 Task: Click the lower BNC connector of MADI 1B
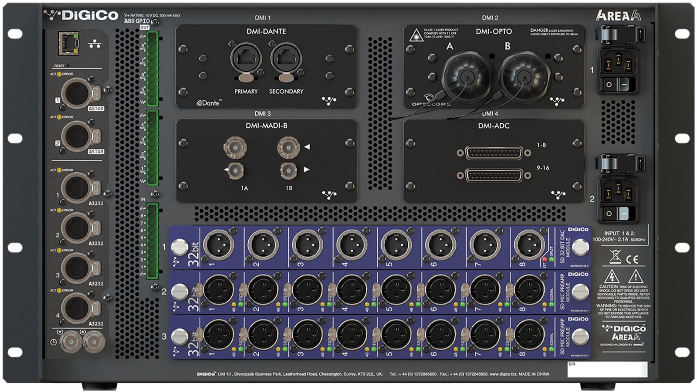pyautogui.click(x=288, y=170)
